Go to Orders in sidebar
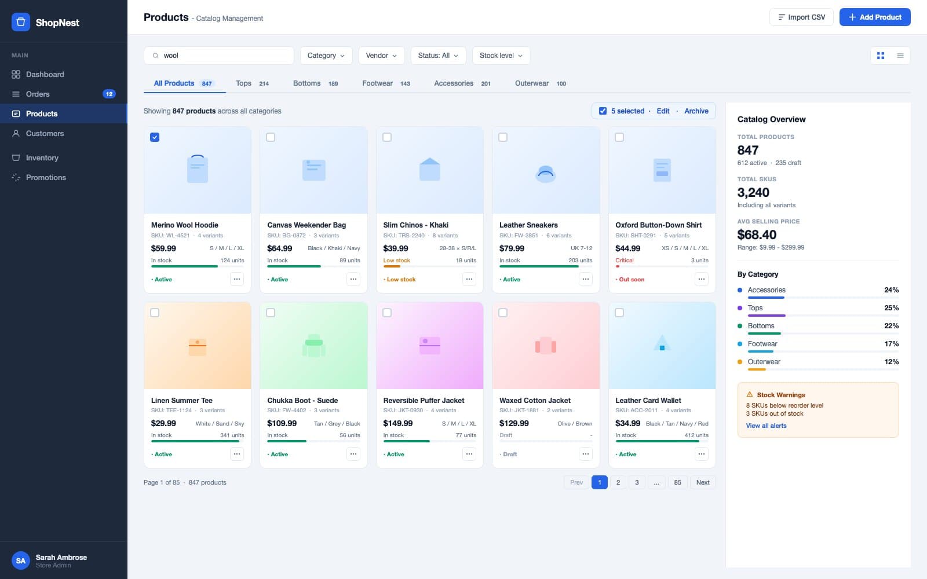This screenshot has height=579, width=927. pyautogui.click(x=64, y=94)
